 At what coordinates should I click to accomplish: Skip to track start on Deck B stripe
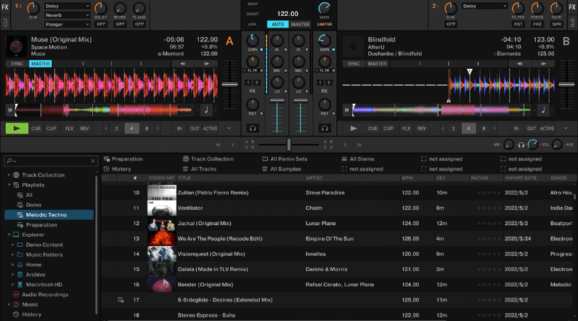pyautogui.click(x=346, y=110)
